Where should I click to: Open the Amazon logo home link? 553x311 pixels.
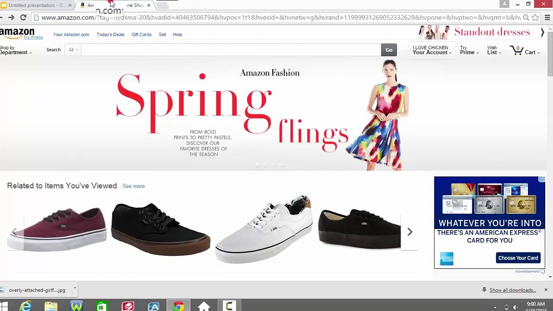[17, 32]
